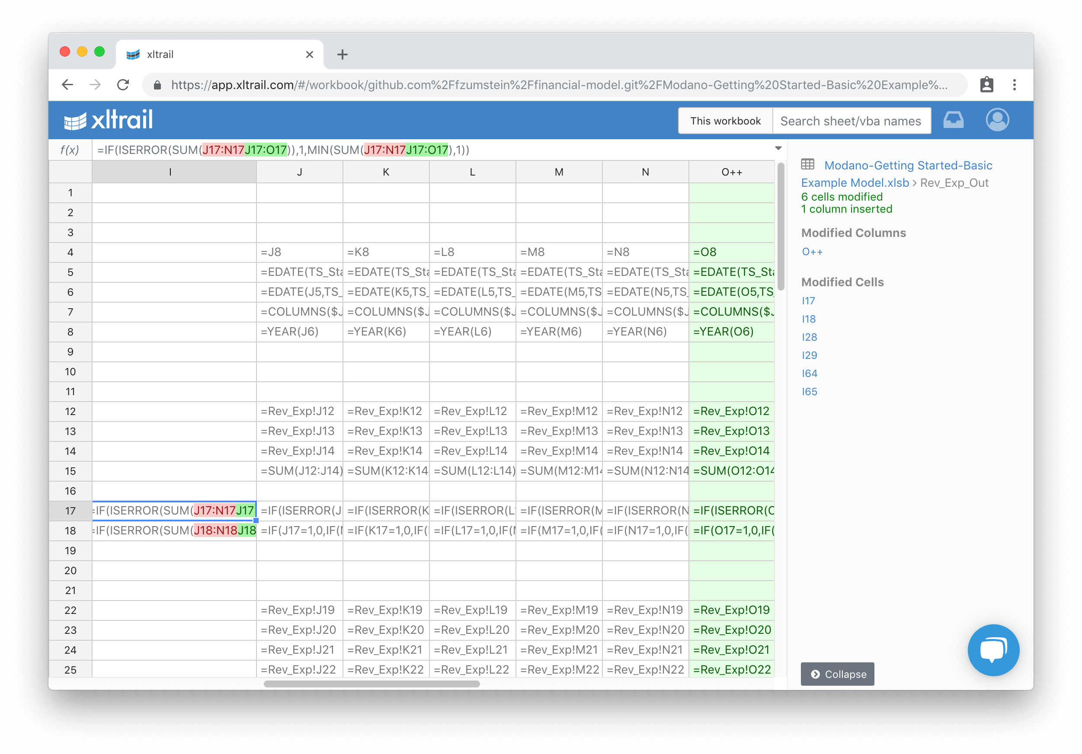
Task: Open the Chrome three-dot menu
Action: pyautogui.click(x=1014, y=85)
